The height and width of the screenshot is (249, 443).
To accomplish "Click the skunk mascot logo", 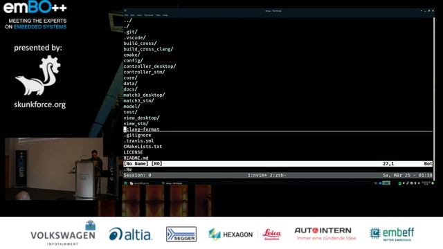I will pyautogui.click(x=37, y=75).
